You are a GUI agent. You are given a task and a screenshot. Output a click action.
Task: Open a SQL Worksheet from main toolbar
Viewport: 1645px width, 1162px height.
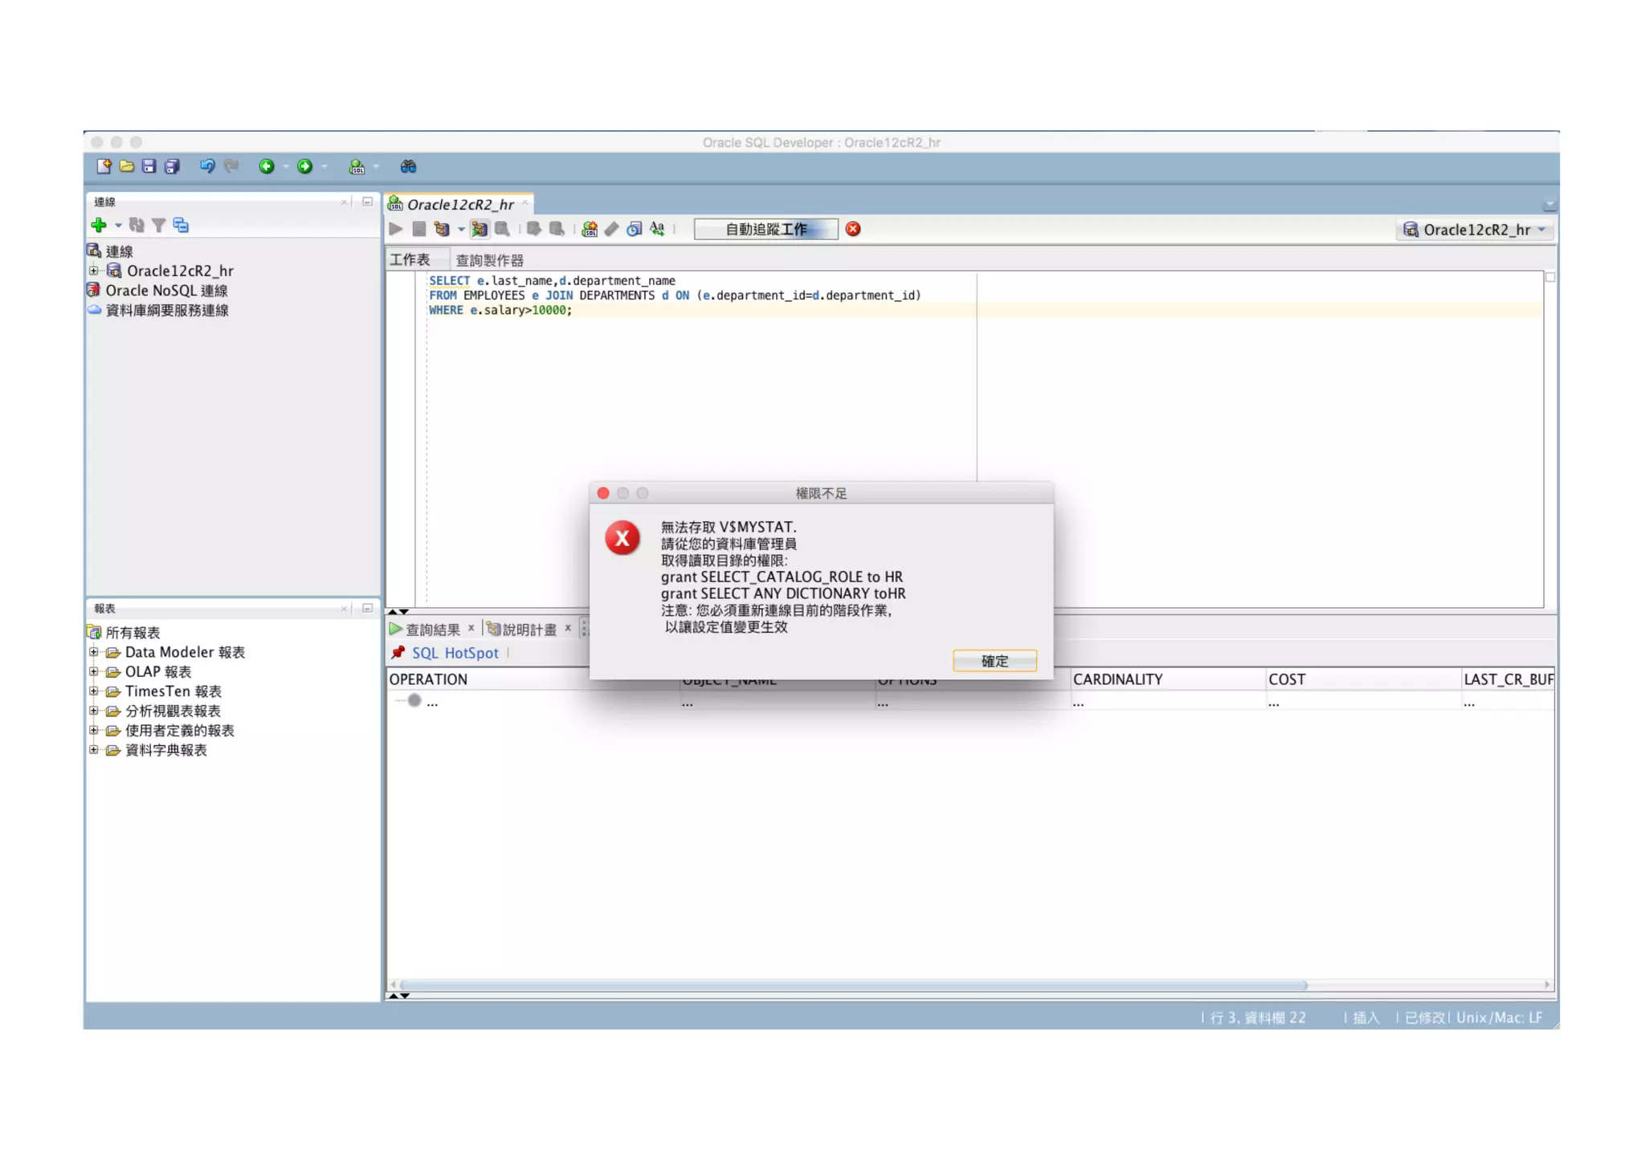point(357,166)
